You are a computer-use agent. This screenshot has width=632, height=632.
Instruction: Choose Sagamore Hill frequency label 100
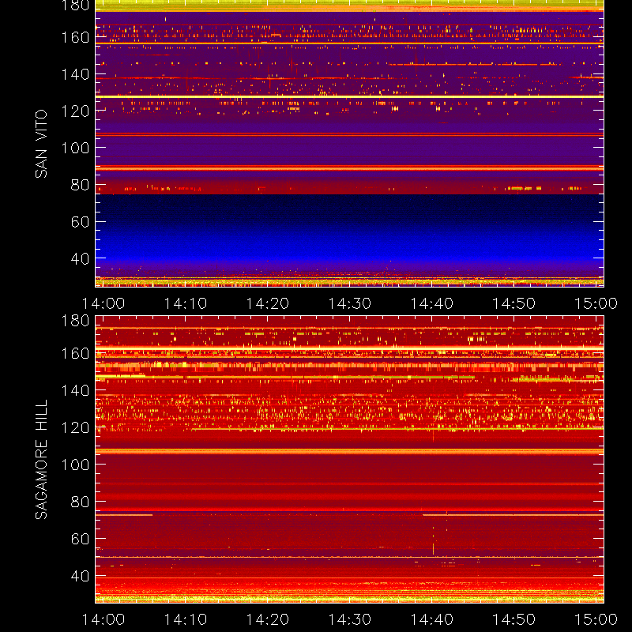[x=75, y=465]
